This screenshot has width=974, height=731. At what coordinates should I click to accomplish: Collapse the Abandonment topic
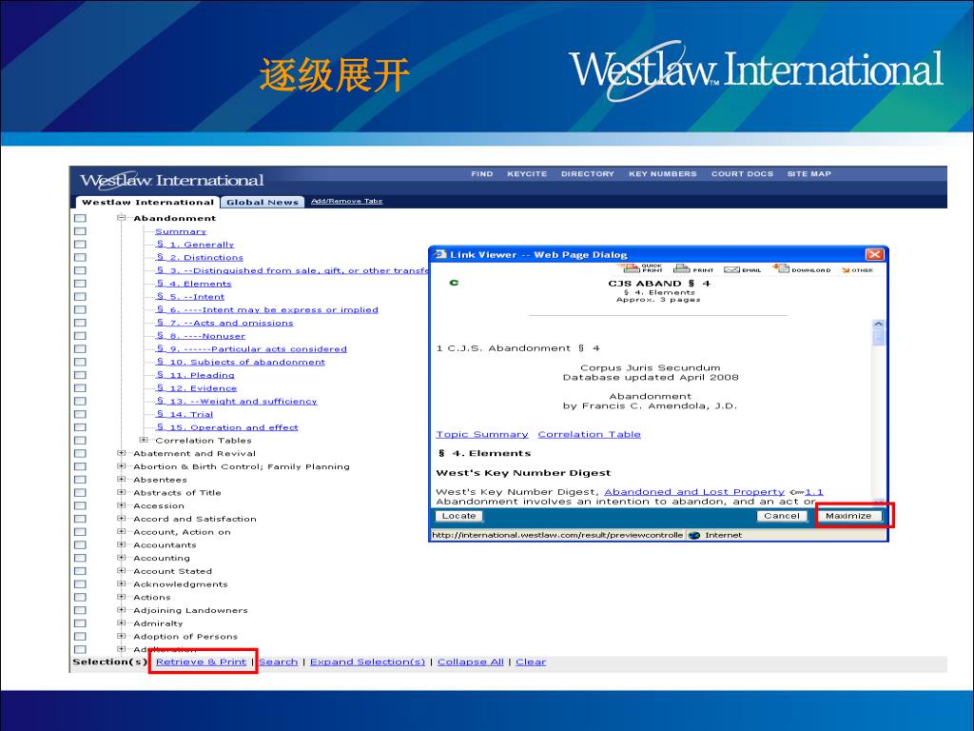coord(122,218)
